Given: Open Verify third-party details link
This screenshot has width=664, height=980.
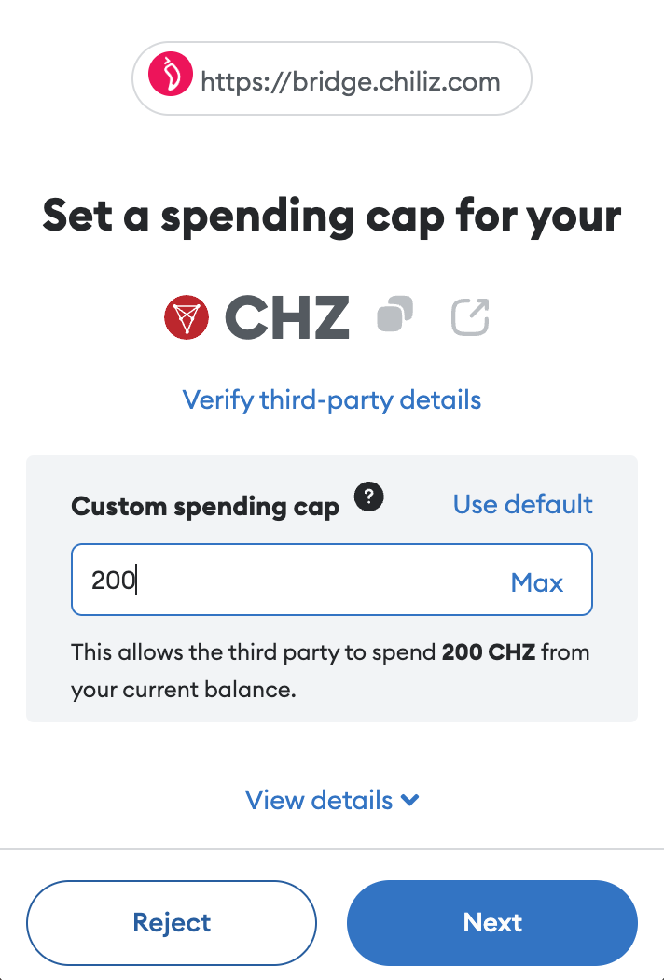Looking at the screenshot, I should (332, 400).
